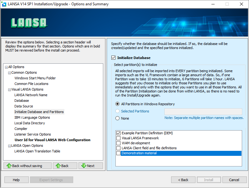Click the LANSA logo in the banner
The image size is (249, 188).
[x=29, y=23]
